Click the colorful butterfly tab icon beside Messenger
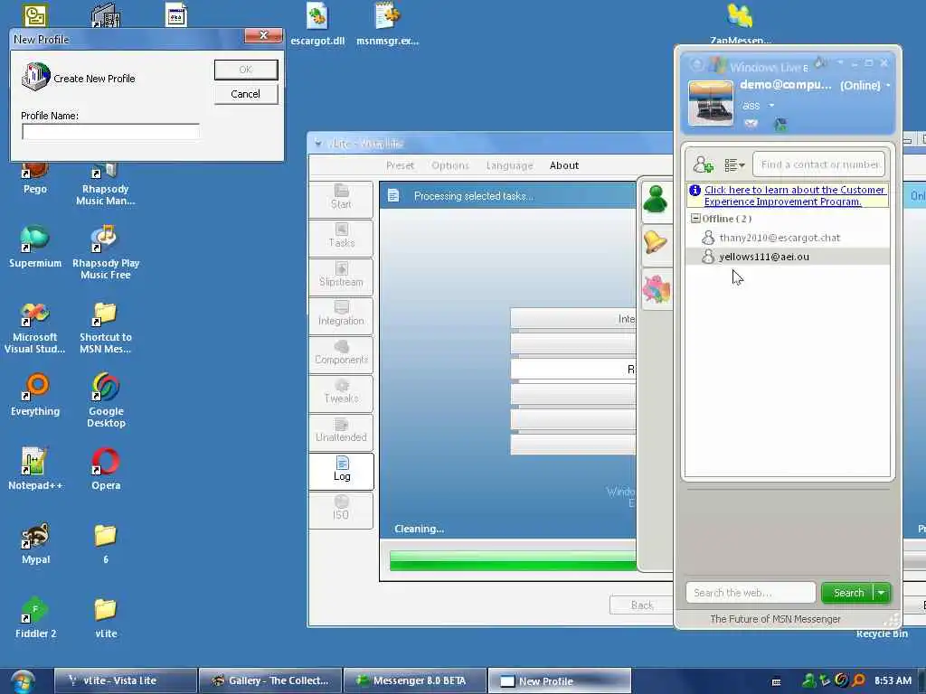Image resolution: width=926 pixels, height=694 pixels. (x=657, y=289)
